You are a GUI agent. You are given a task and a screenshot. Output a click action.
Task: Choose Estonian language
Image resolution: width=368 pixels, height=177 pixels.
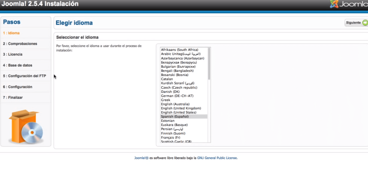click(184, 121)
